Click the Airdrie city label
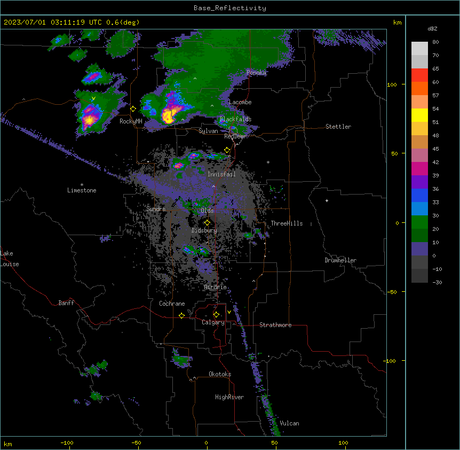The image size is (460, 450). [216, 287]
